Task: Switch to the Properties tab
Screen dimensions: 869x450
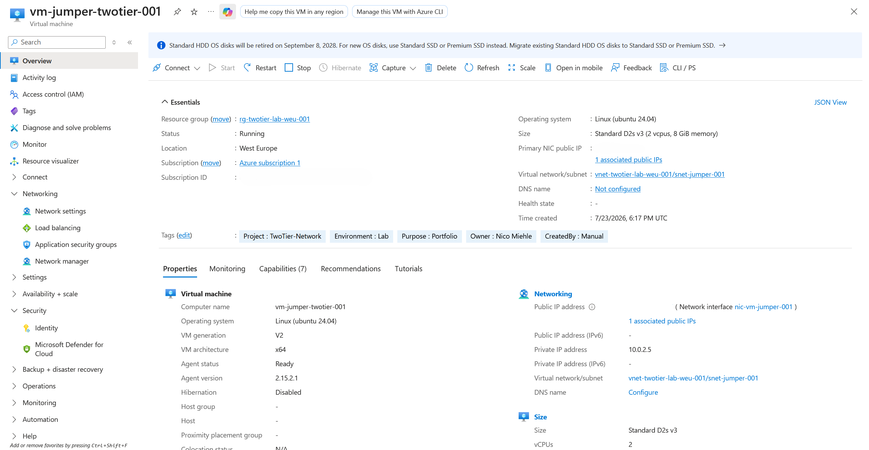Action: (x=180, y=269)
